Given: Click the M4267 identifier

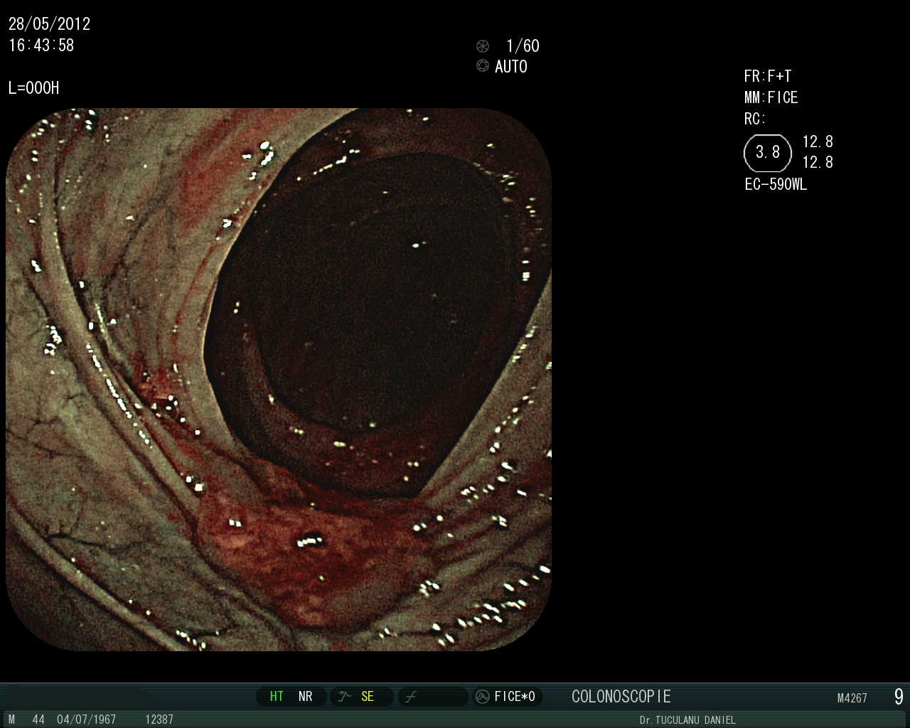Looking at the screenshot, I should 852,698.
